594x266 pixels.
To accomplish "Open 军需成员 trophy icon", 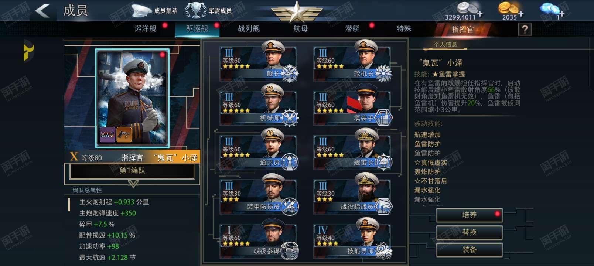I will coord(196,10).
